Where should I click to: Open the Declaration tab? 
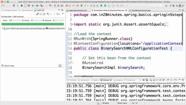pyautogui.click(x=84, y=80)
